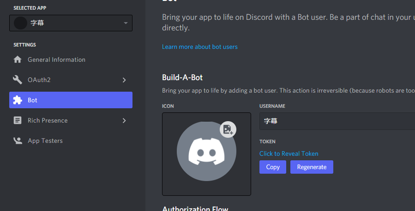
Task: Click the Rich Presence document icon
Action: (18, 120)
